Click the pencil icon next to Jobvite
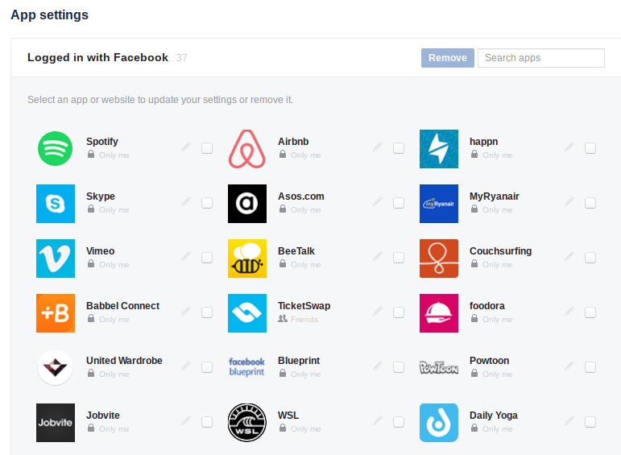The height and width of the screenshot is (455, 621). (186, 420)
